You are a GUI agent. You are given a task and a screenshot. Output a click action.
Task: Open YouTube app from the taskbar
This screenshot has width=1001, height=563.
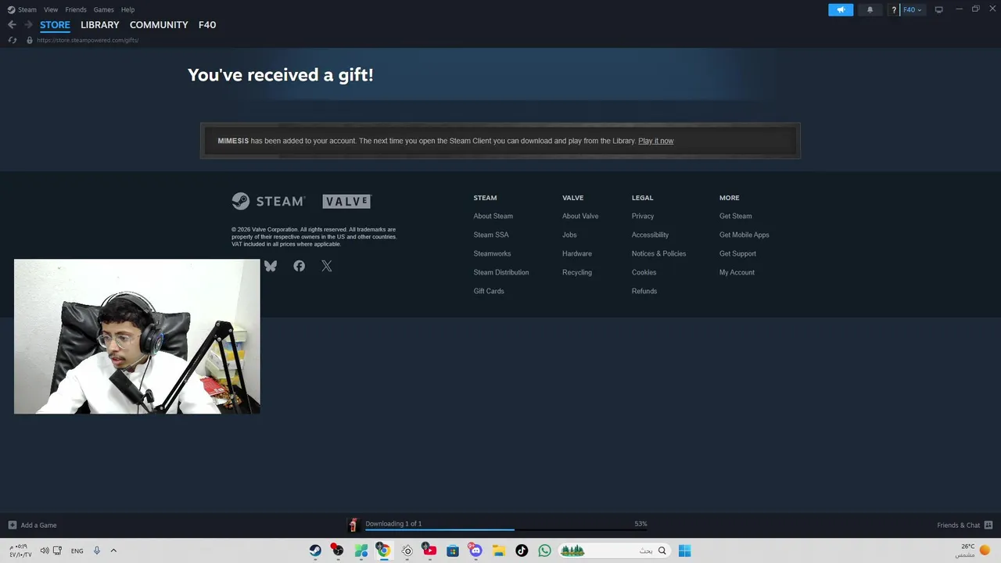point(429,550)
